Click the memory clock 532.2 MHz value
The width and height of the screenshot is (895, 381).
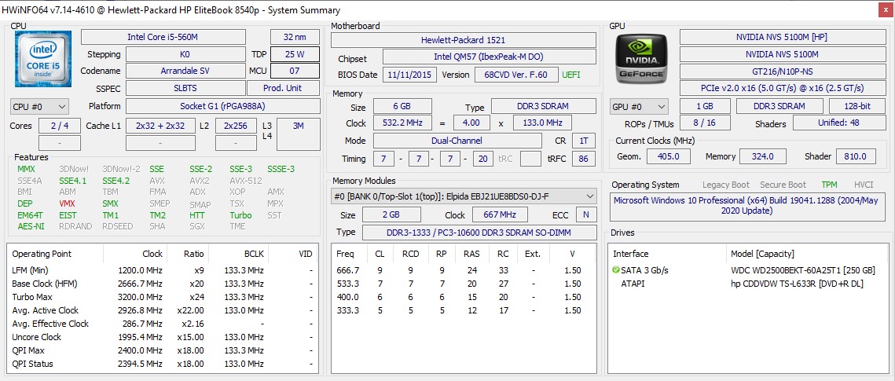(402, 123)
